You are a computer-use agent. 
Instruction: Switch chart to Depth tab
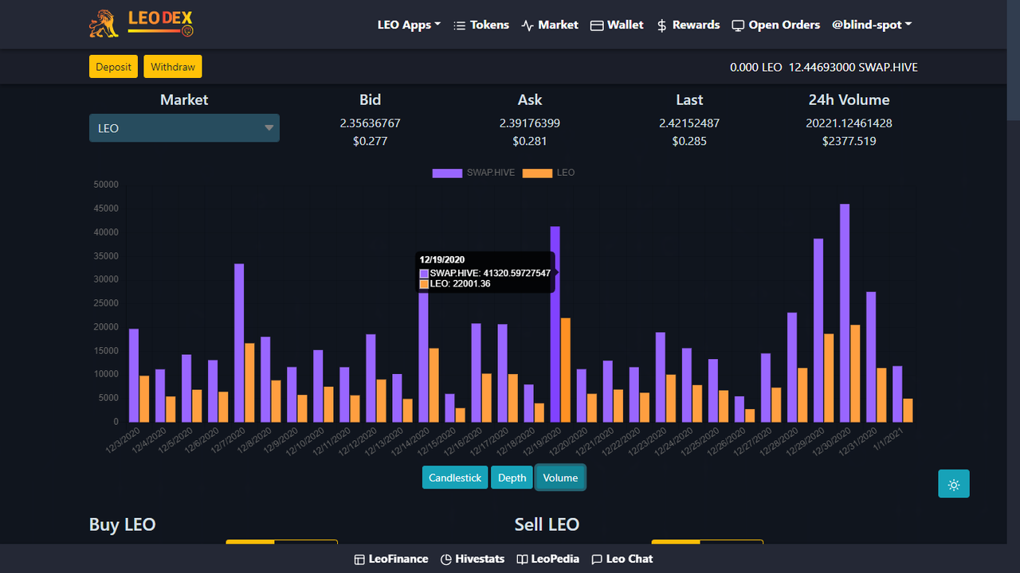pos(512,477)
